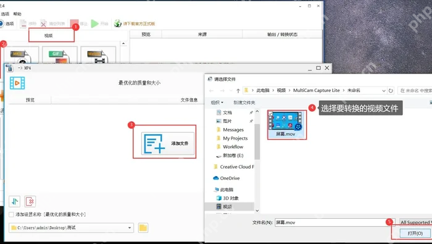Click MultiCam Capture Lite in the breadcrumb
The width and height of the screenshot is (432, 244).
tap(316, 90)
